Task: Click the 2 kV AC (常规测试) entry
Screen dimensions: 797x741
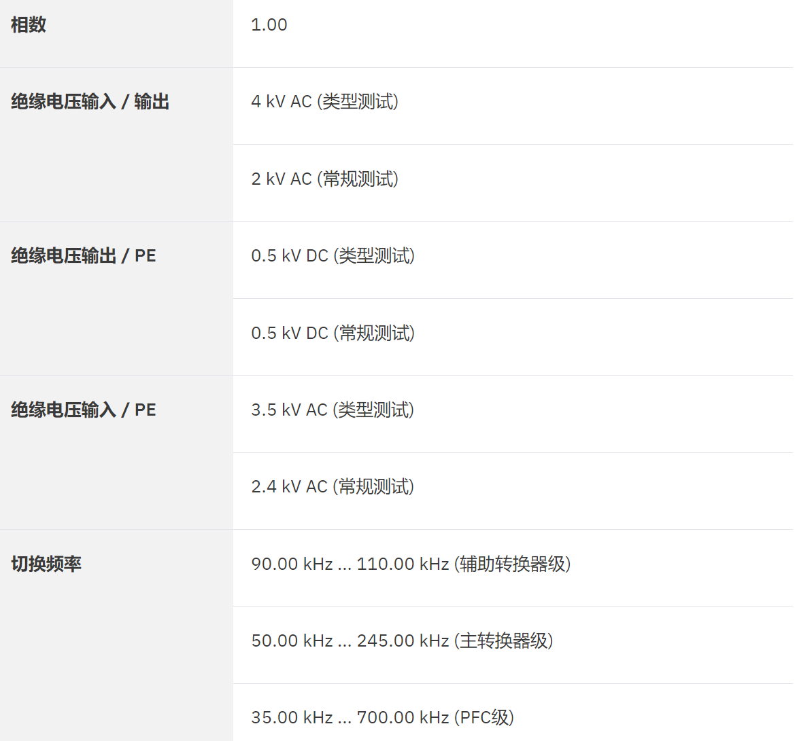Action: tap(324, 179)
